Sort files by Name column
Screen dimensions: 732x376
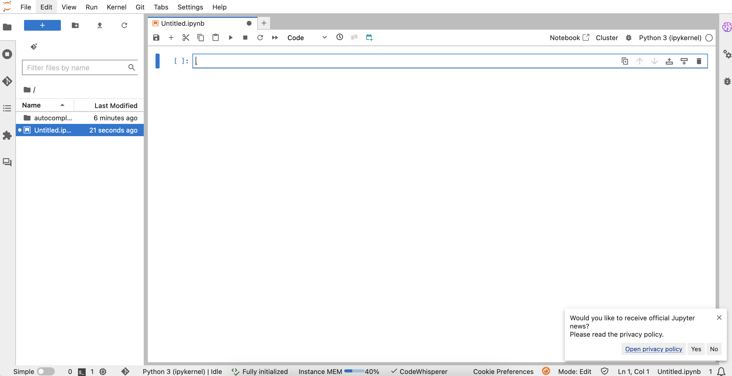click(x=45, y=105)
